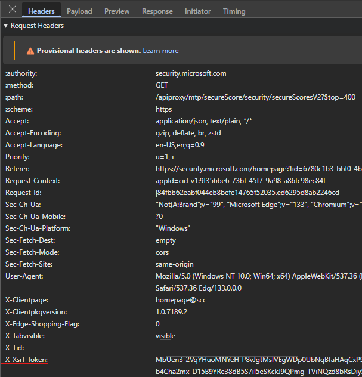362x377 pixels.
Task: Select the same-origin value
Action: 175,264
